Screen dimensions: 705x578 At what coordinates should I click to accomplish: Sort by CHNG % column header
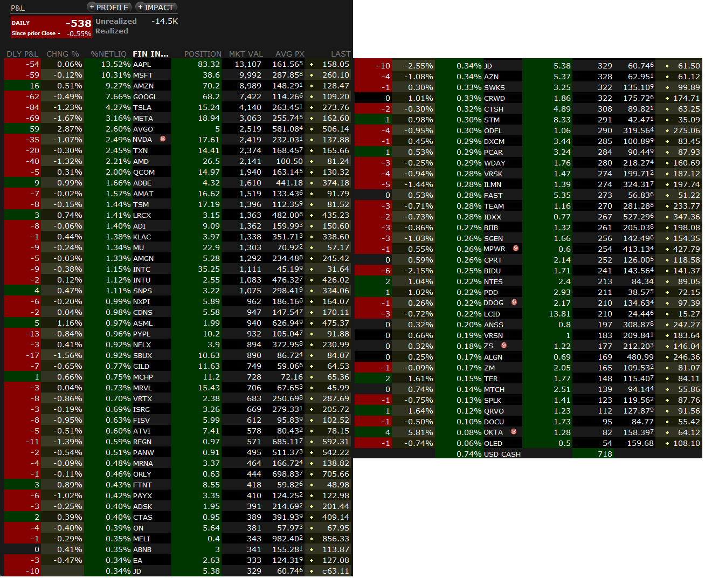63,54
